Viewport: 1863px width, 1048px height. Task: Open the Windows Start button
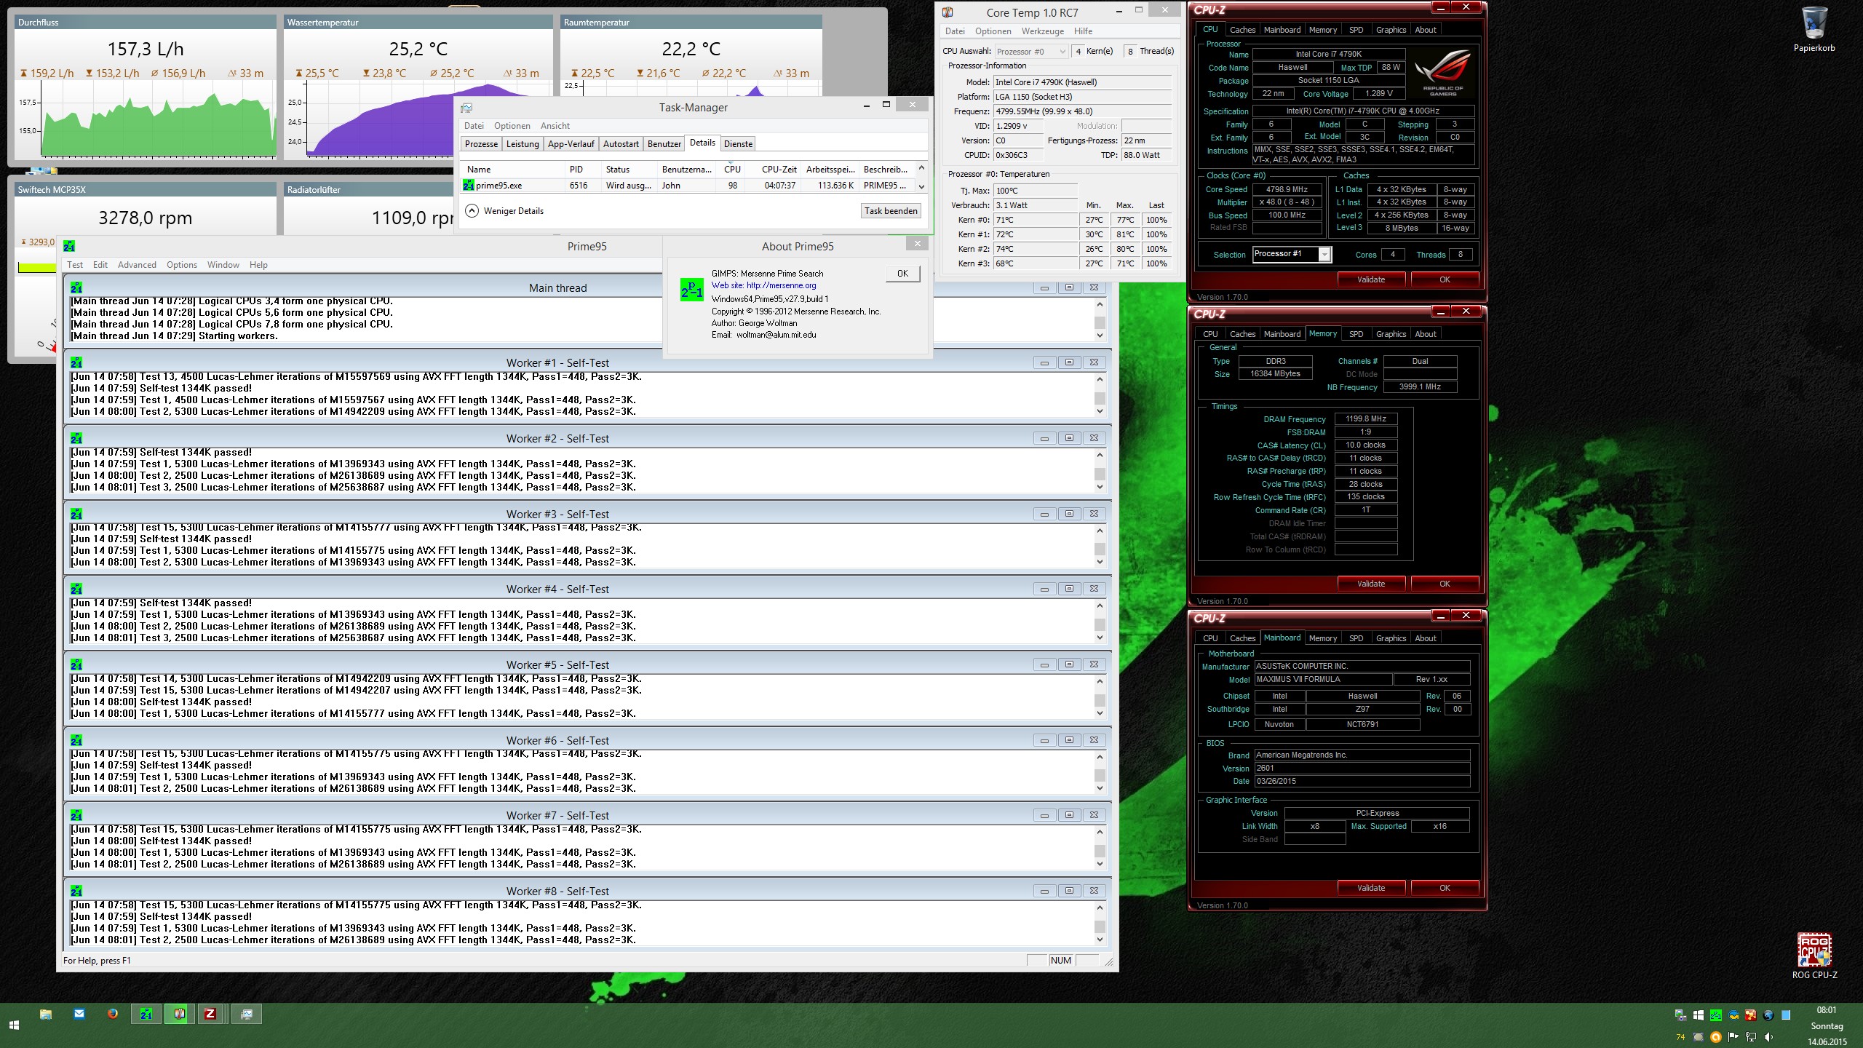point(14,1025)
